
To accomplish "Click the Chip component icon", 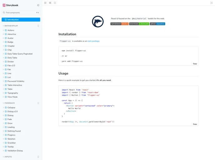I will click(6, 50).
